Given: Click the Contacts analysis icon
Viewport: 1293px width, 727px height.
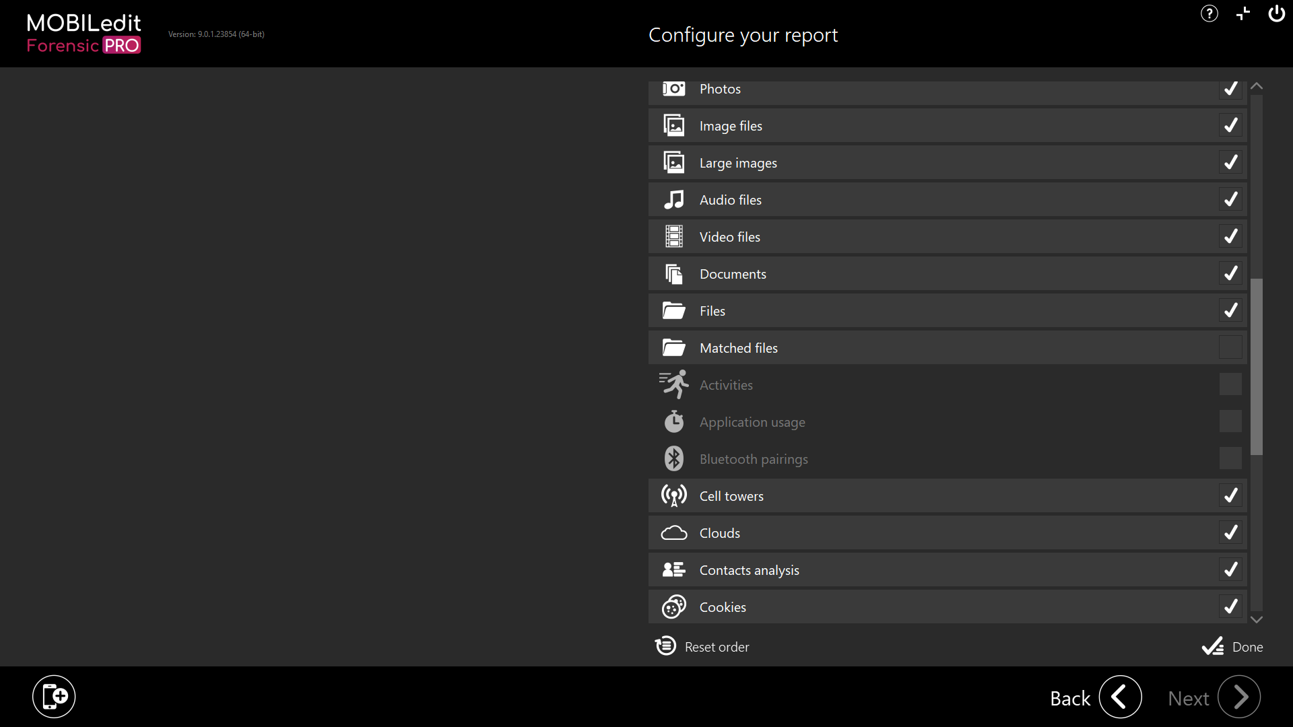Looking at the screenshot, I should [x=673, y=570].
